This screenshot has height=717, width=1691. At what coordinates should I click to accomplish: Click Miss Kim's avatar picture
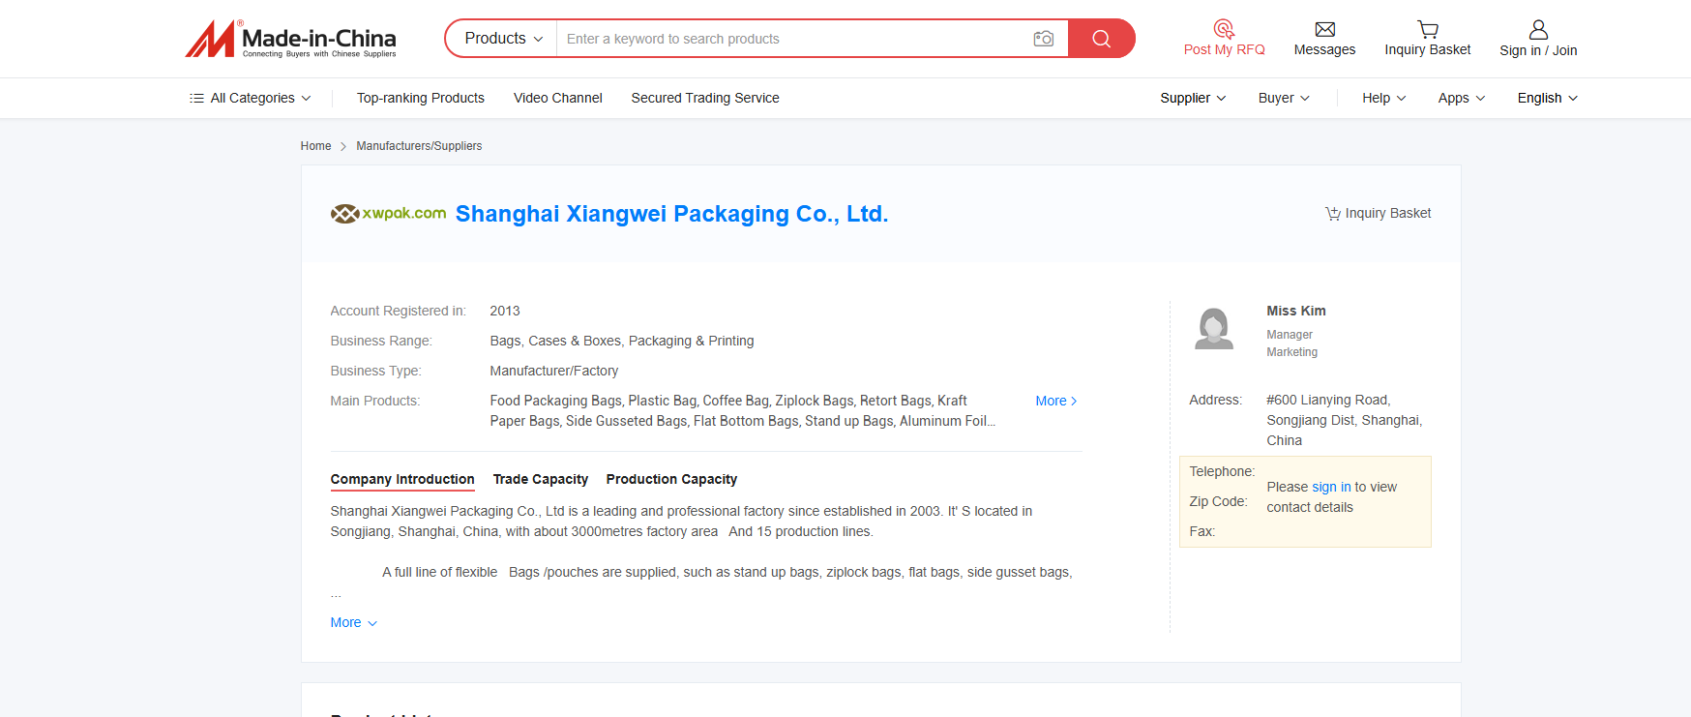pyautogui.click(x=1214, y=328)
